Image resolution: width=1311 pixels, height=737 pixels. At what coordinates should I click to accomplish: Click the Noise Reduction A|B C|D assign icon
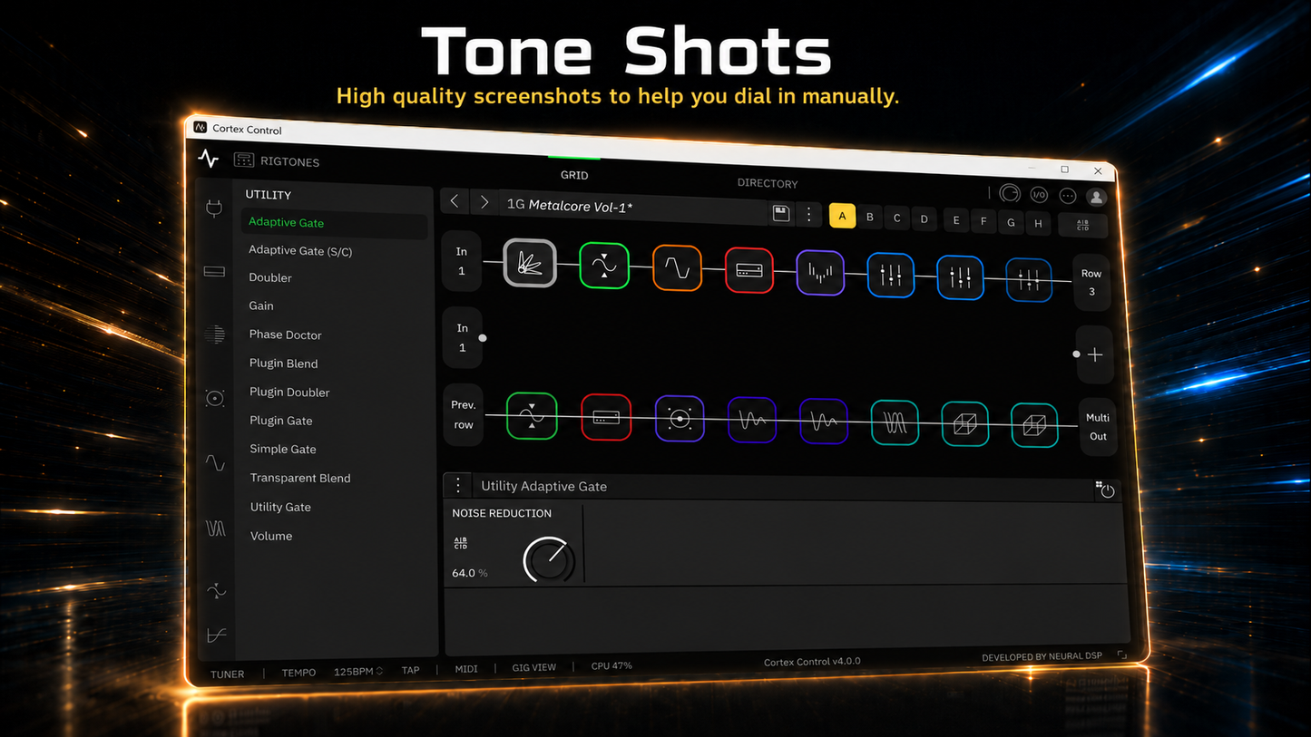[x=460, y=543]
